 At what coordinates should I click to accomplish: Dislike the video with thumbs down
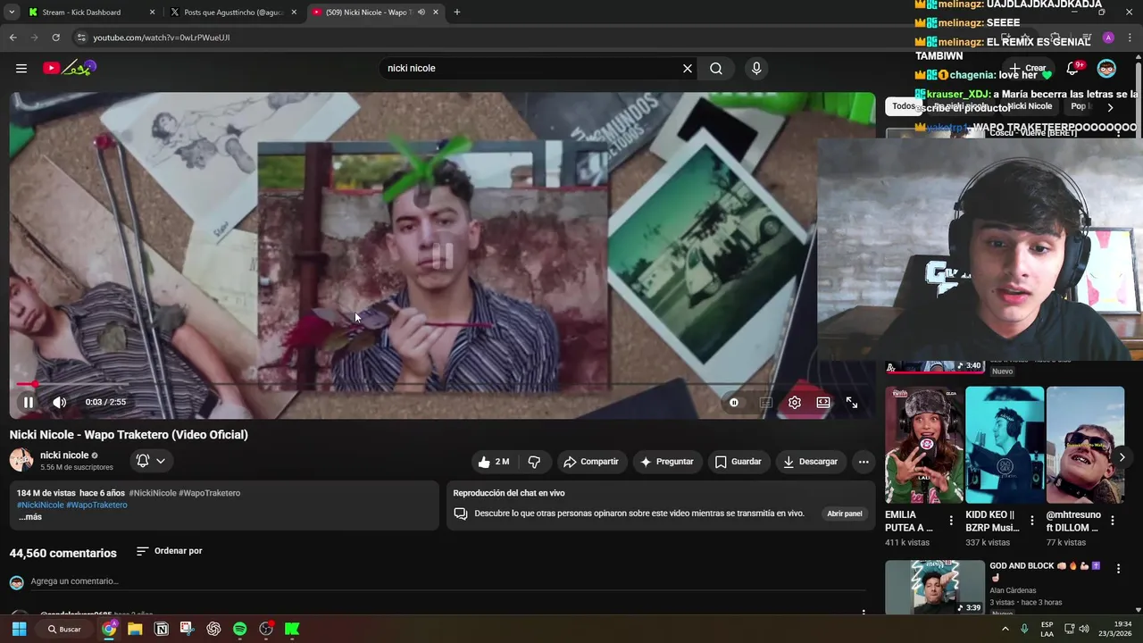point(534,462)
